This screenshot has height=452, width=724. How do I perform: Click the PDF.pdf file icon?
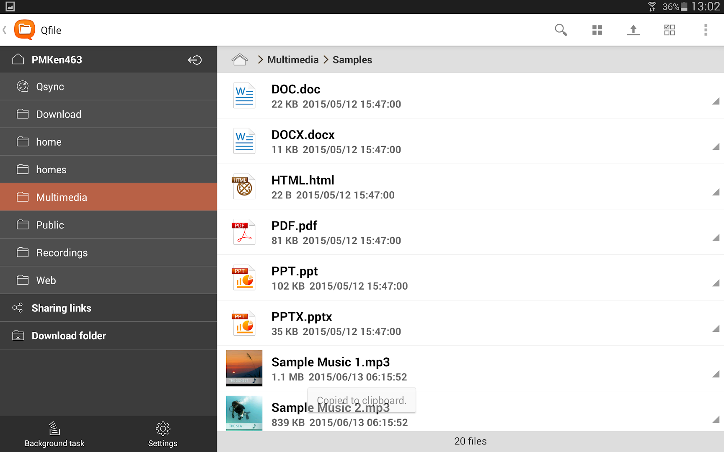click(243, 232)
